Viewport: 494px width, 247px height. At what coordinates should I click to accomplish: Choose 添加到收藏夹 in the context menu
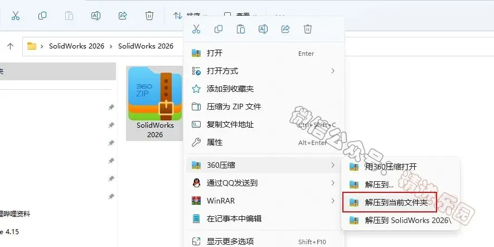264,89
